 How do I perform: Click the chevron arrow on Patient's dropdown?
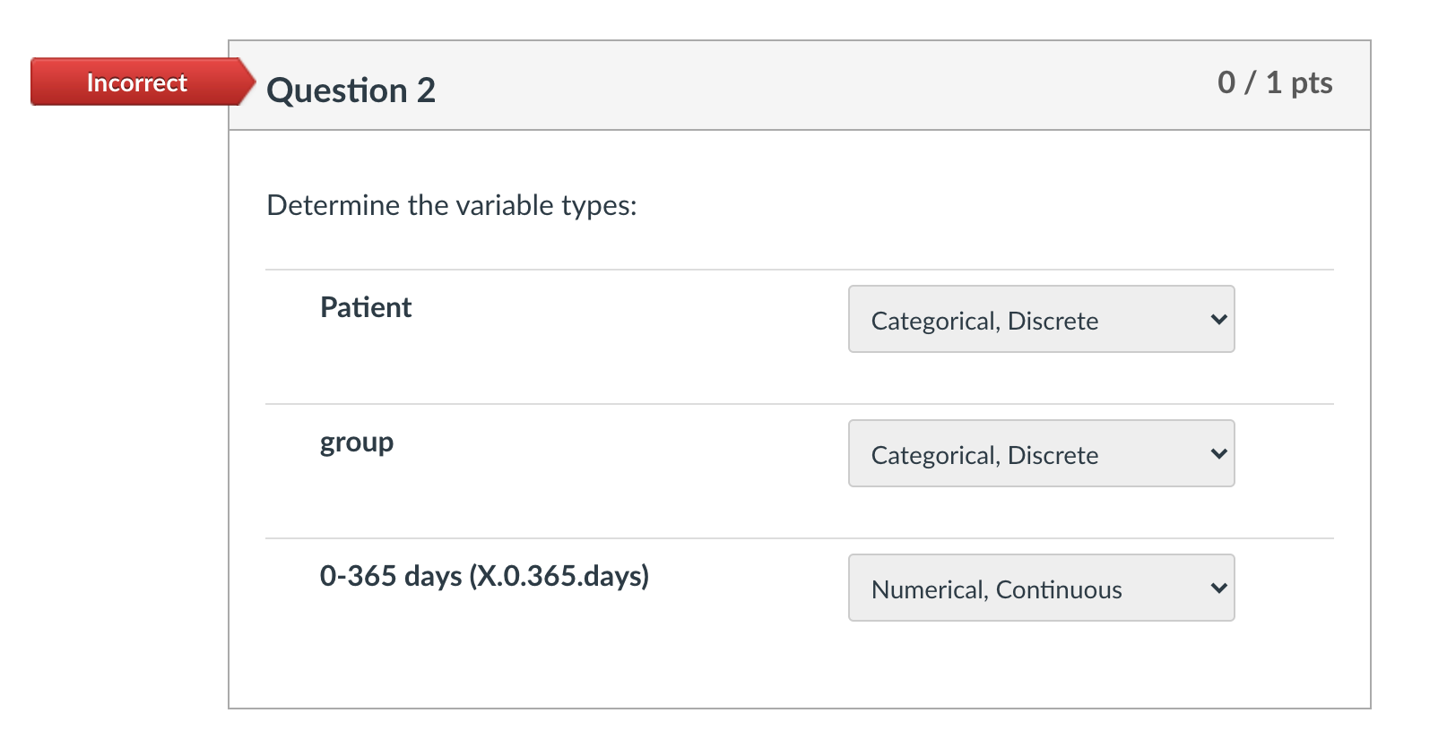(1217, 320)
